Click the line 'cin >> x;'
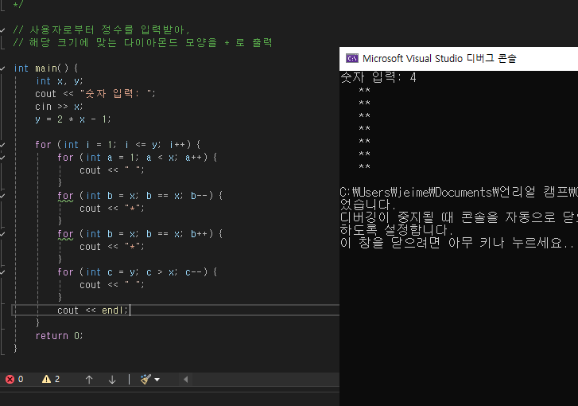Screen dimensions: 578x406 coord(59,107)
